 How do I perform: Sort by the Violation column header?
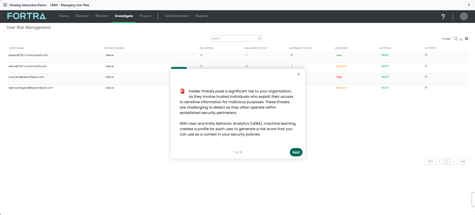click(x=206, y=48)
